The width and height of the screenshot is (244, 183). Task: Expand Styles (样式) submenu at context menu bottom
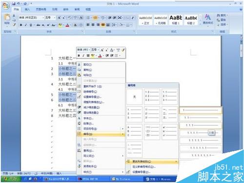(101, 172)
